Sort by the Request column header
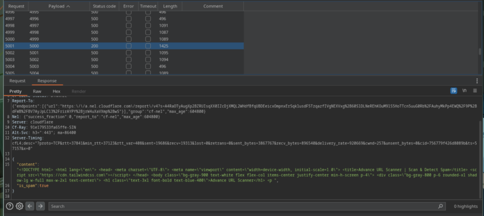 [x=16, y=6]
